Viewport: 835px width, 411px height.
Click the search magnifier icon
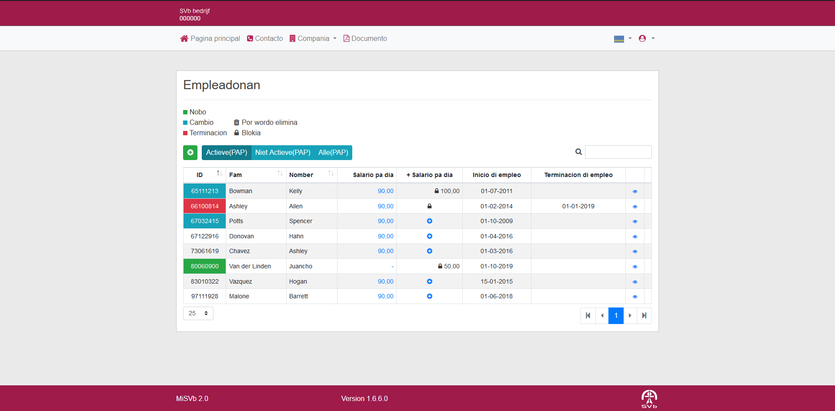pyautogui.click(x=578, y=152)
